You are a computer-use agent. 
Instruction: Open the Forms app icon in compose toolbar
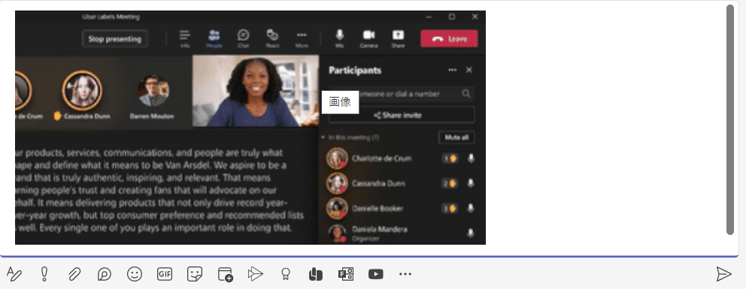[x=346, y=274]
